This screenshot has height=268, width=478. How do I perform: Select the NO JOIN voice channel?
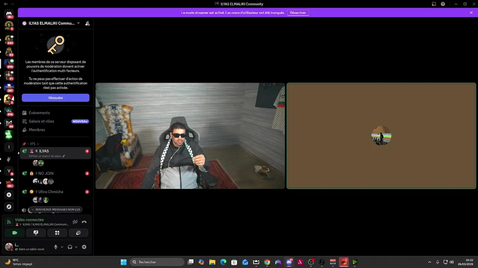[x=55, y=173]
